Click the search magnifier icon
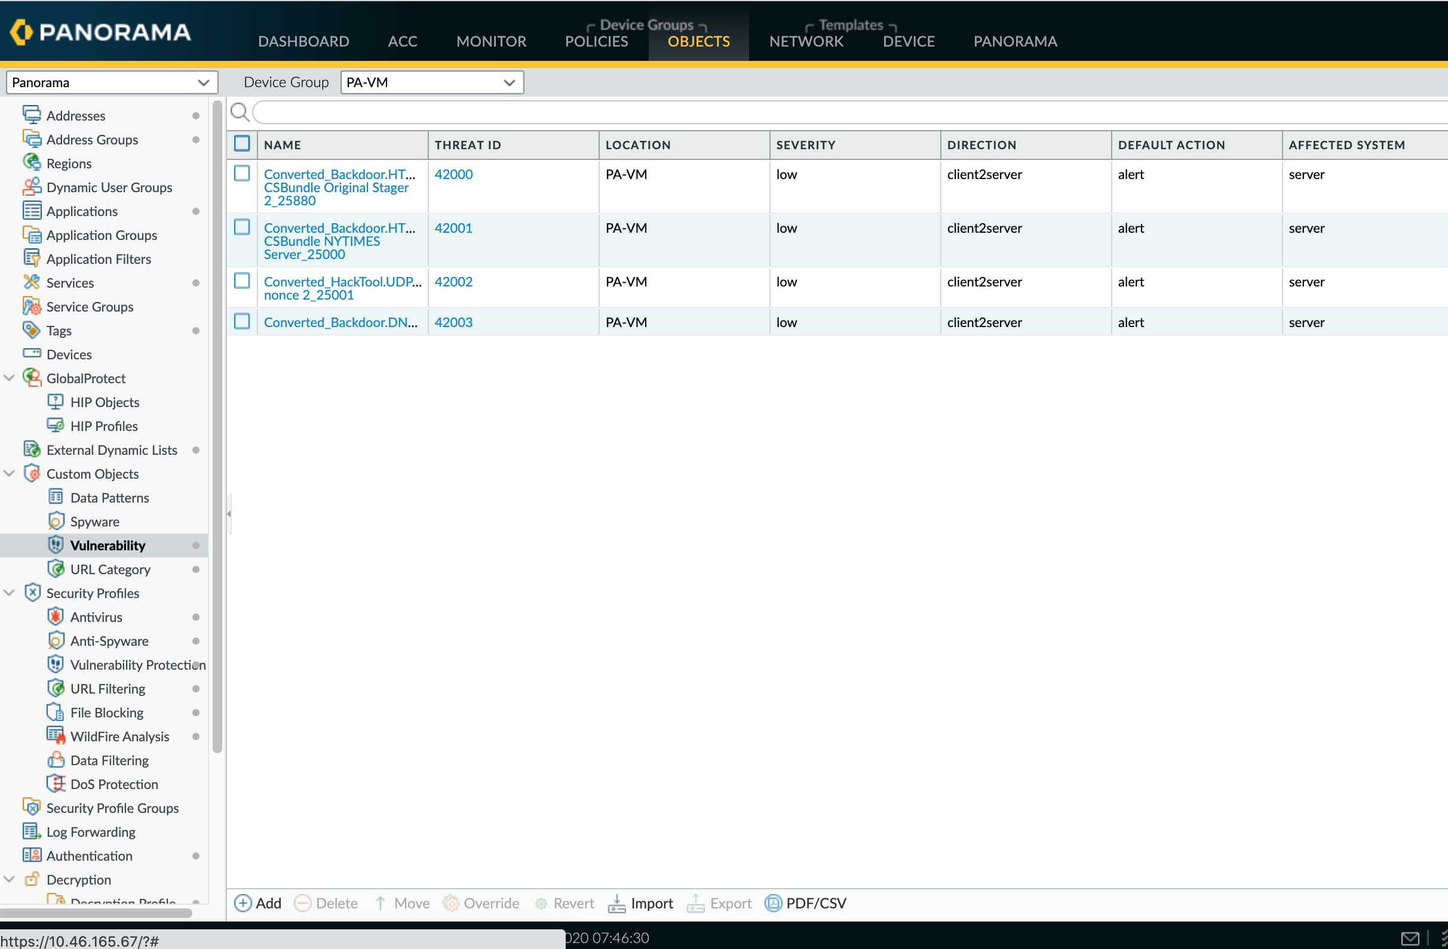The image size is (1448, 949). 240,112
